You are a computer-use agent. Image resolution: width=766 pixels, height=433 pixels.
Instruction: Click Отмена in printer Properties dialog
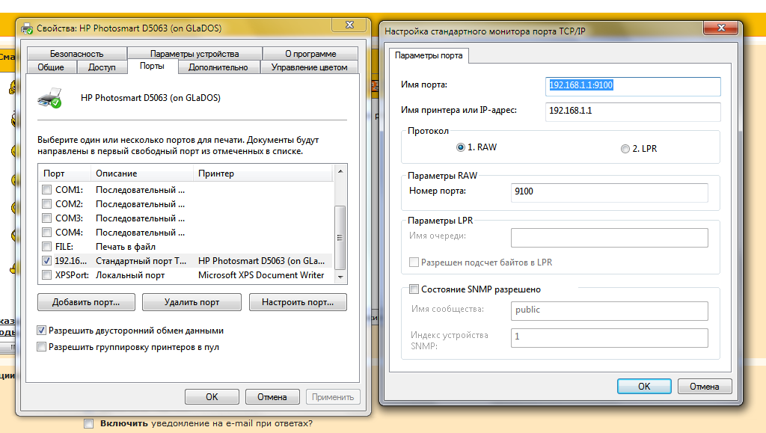pos(272,397)
